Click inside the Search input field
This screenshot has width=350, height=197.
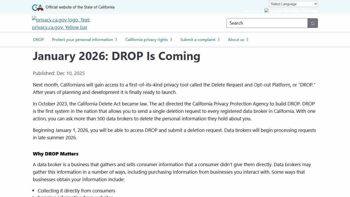click(266, 23)
